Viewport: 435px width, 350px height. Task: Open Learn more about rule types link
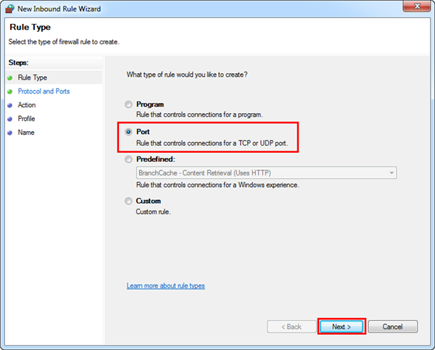pos(165,286)
